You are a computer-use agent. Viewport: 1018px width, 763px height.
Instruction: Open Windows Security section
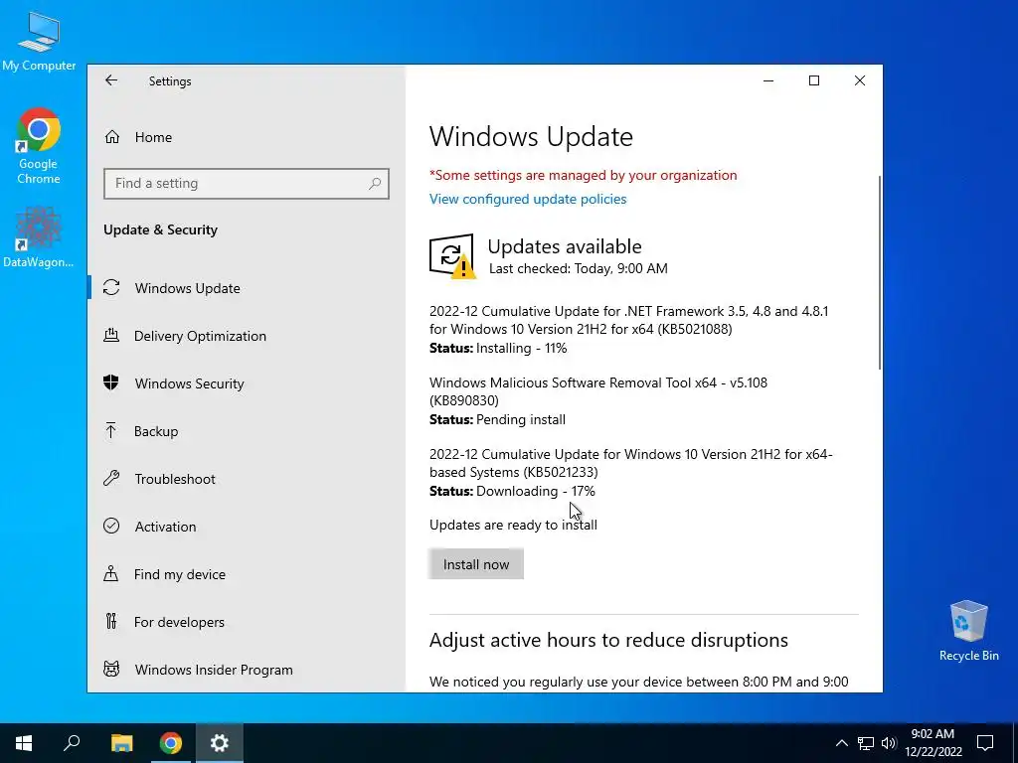247,383
